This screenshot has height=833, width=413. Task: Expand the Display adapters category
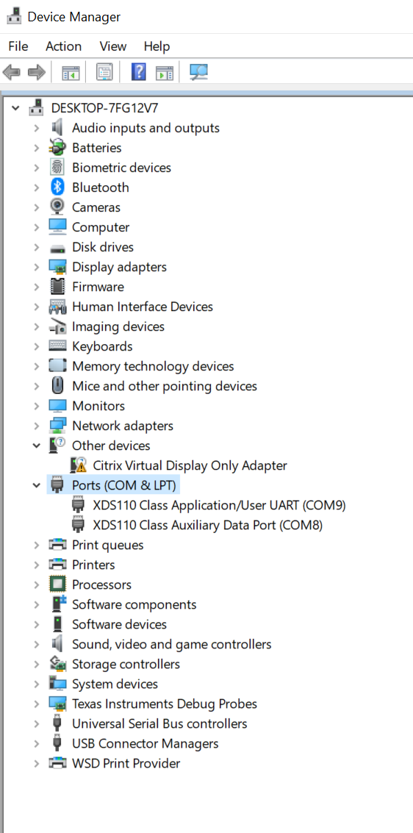(37, 267)
